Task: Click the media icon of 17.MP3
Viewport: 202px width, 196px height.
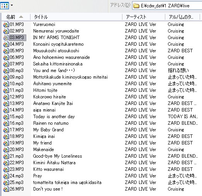Action: click(6, 130)
